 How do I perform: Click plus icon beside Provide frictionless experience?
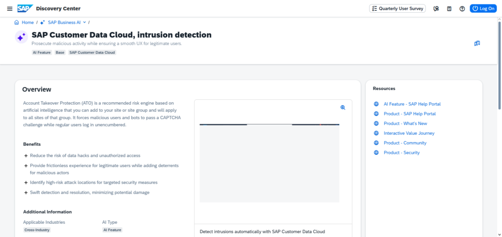26,166
